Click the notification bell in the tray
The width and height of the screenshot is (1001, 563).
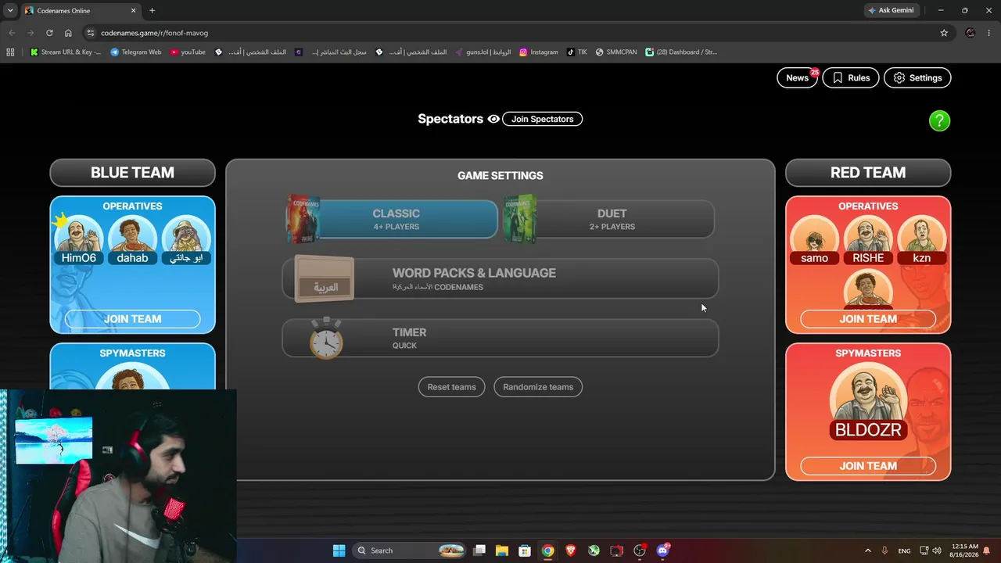[x=987, y=550]
